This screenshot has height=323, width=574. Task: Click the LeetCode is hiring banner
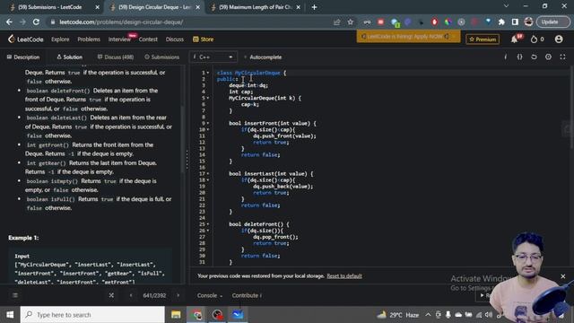[408, 36]
